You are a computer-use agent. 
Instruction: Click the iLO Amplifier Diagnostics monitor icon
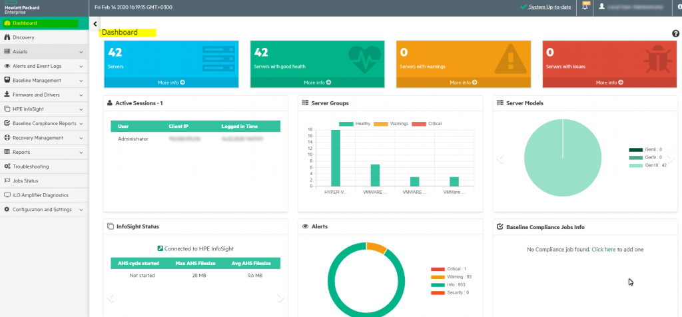7,195
